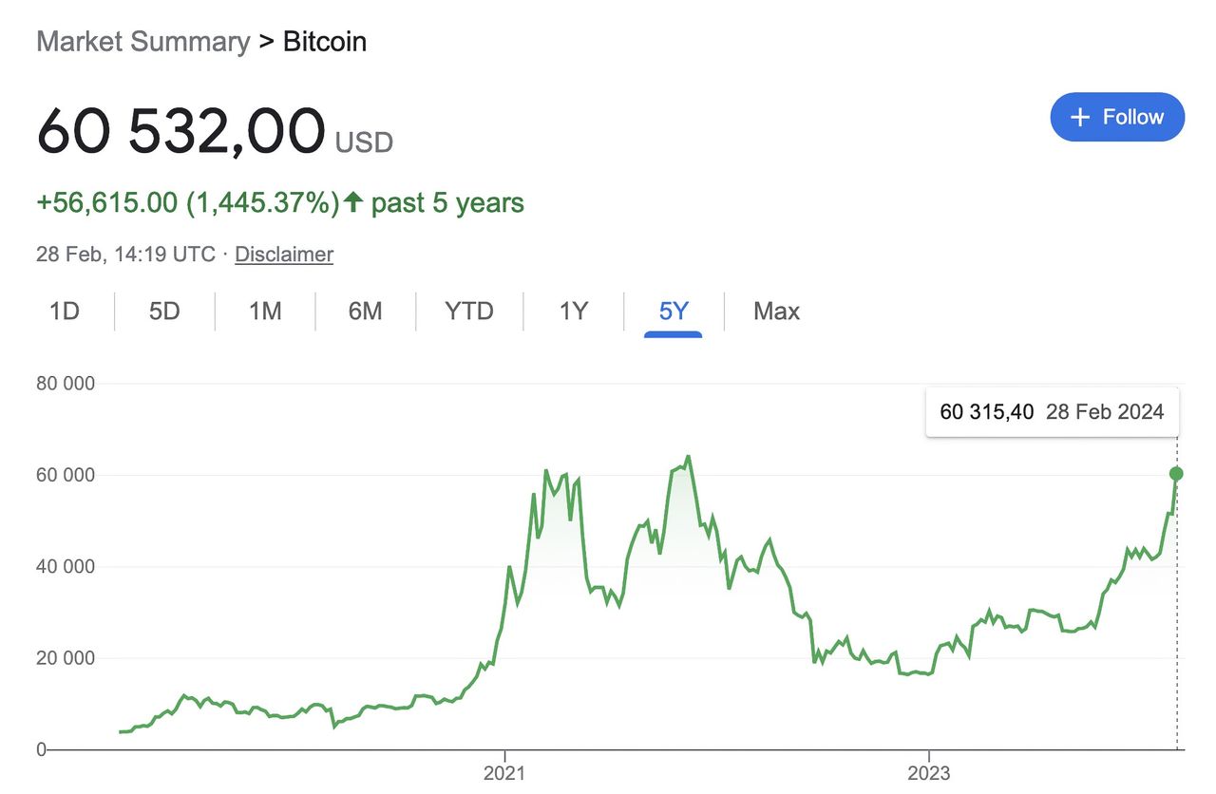Click the 60 315,40 price tooltip
The width and height of the screenshot is (1216, 794).
point(1052,411)
